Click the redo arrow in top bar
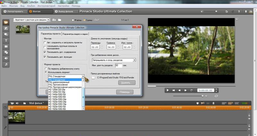The width and height of the screenshot is (257, 136). click(x=233, y=12)
